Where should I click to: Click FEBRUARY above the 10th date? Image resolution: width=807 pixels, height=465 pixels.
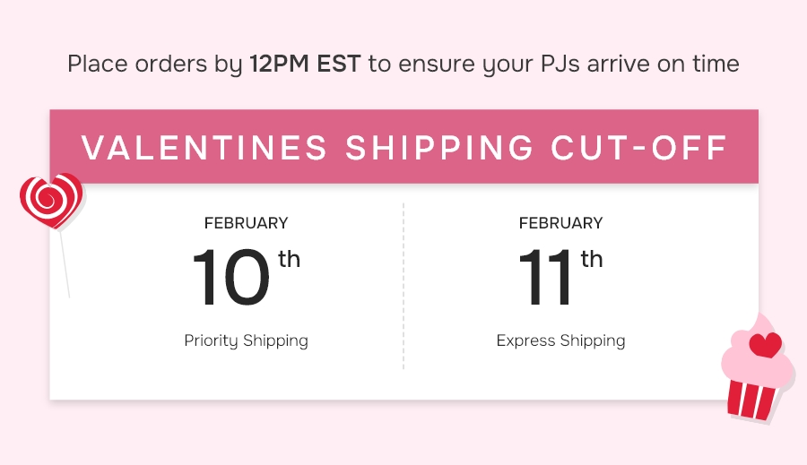tap(246, 223)
